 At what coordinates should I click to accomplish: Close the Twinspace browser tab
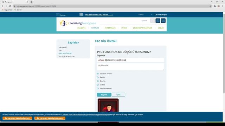(x=27, y=2)
